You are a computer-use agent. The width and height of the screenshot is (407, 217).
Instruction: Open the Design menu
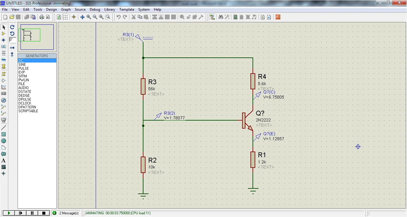pyautogui.click(x=52, y=10)
